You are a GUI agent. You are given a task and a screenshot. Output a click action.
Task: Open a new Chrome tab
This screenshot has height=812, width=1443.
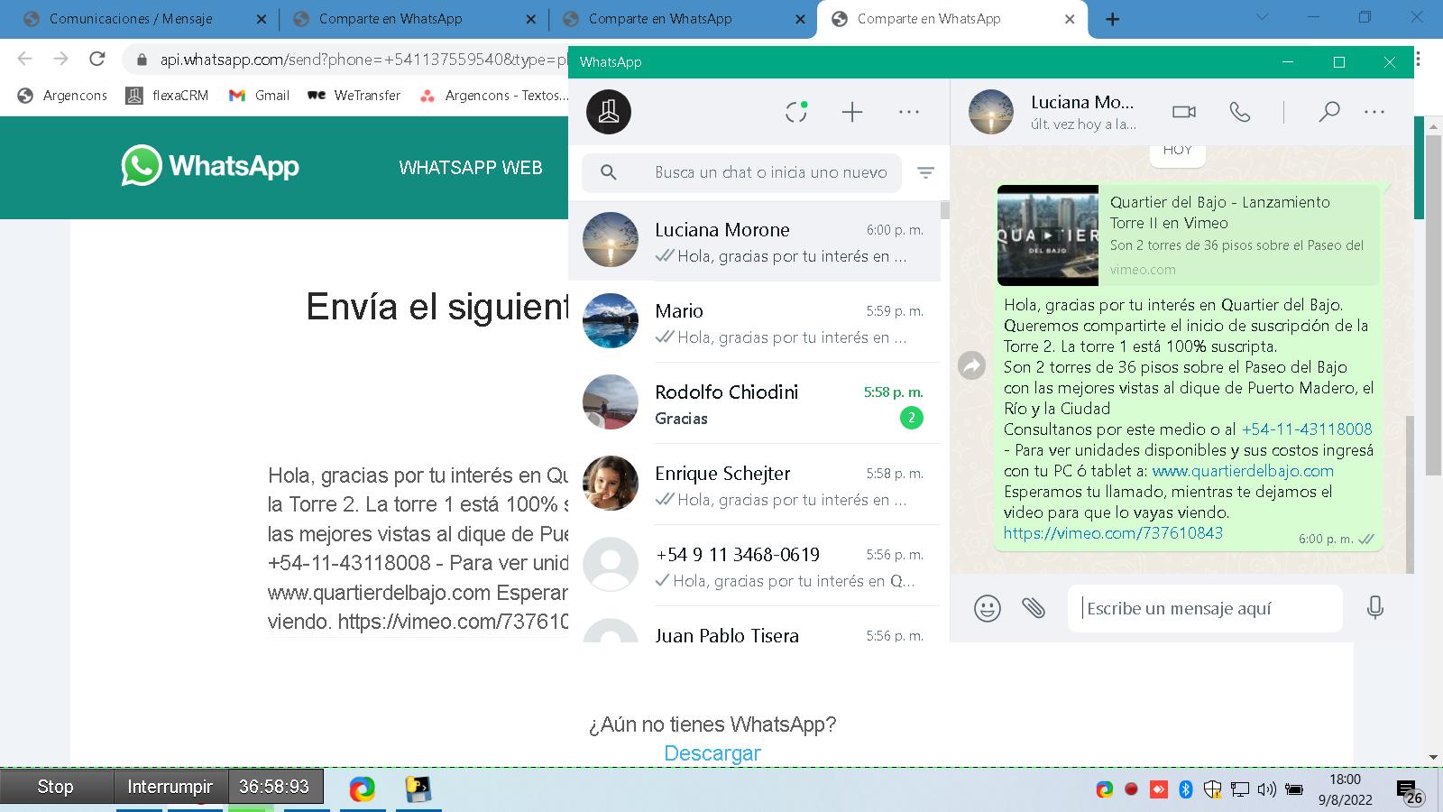[1113, 19]
